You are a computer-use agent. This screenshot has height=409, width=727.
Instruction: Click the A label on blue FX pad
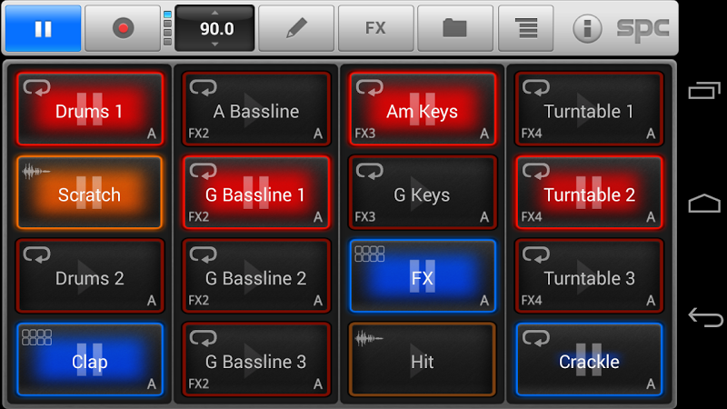point(484,301)
